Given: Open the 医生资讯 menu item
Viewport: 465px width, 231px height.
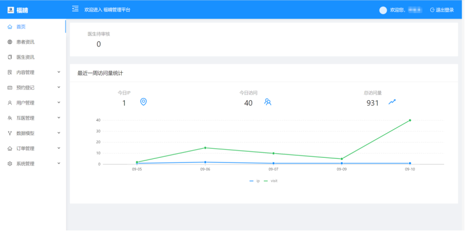Looking at the screenshot, I should click(x=25, y=57).
